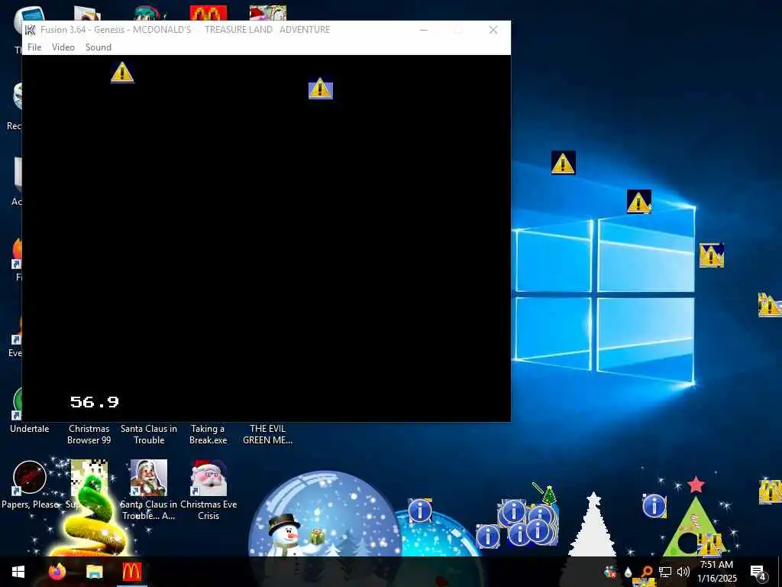Select the Christmas Browser 99 desktop label
Viewport: 782px width, 587px height.
pos(89,434)
